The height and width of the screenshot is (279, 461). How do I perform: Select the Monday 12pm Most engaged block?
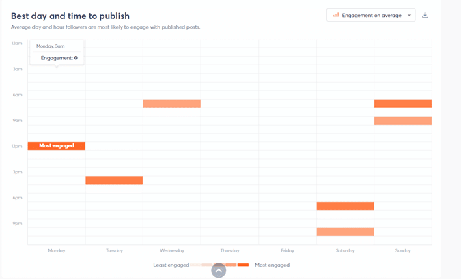57,146
